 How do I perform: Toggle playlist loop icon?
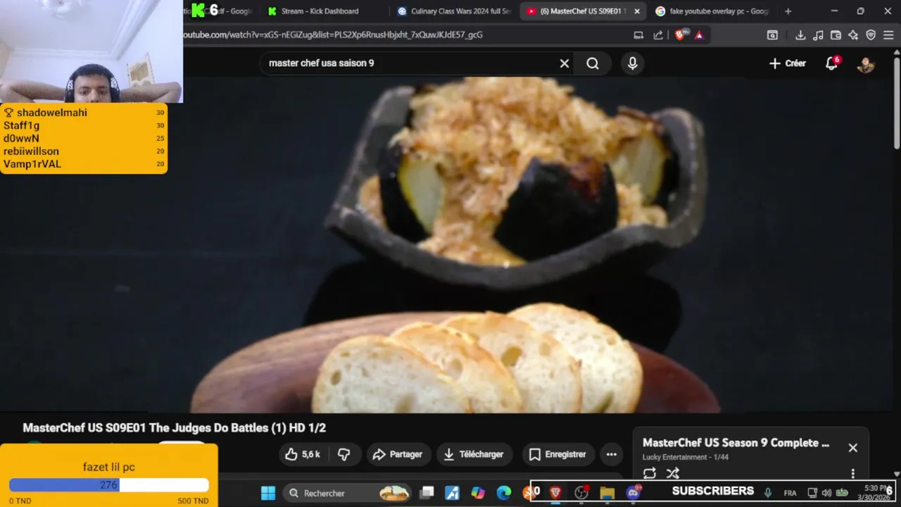click(650, 473)
